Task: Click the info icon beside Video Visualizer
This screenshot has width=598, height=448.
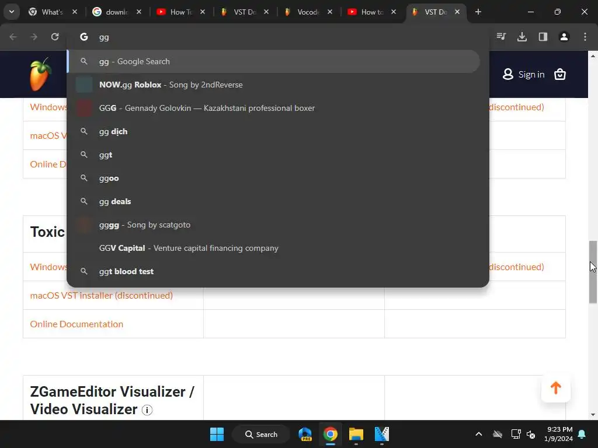Action: tap(147, 410)
